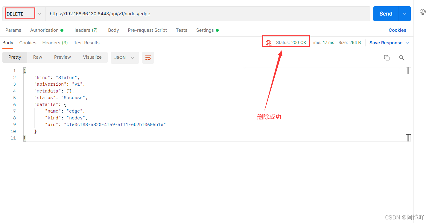Open the JSON format dropdown
429x223 pixels.
tap(125, 57)
